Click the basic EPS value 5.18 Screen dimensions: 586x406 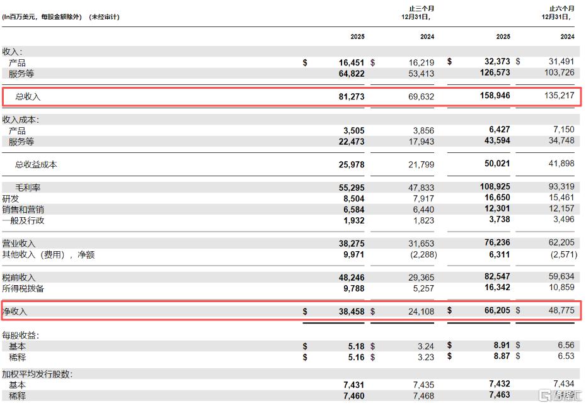[x=356, y=346]
